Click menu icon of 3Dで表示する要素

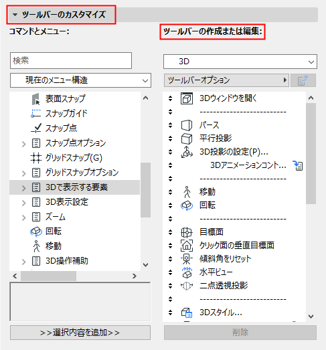point(36,187)
